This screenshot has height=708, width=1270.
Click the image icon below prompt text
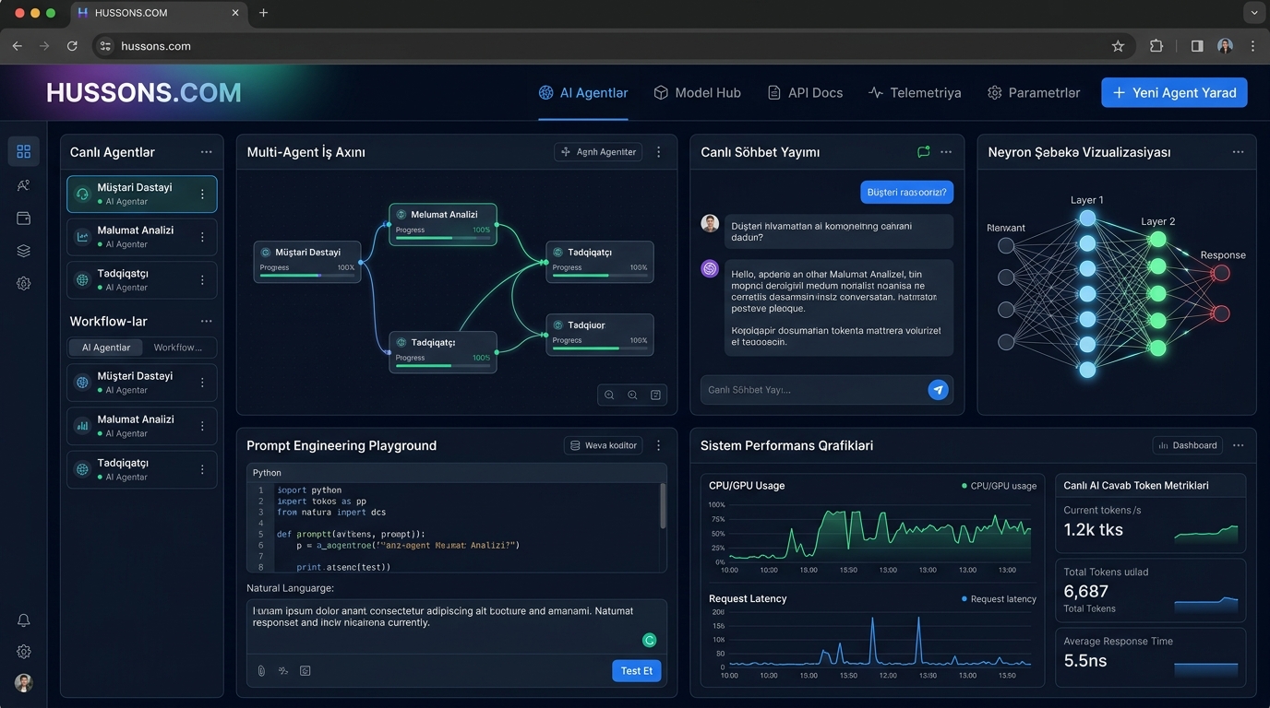pyautogui.click(x=306, y=671)
